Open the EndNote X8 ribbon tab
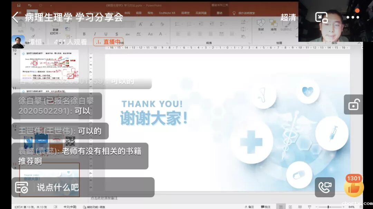The width and height of the screenshot is (373, 209). pyautogui.click(x=167, y=13)
